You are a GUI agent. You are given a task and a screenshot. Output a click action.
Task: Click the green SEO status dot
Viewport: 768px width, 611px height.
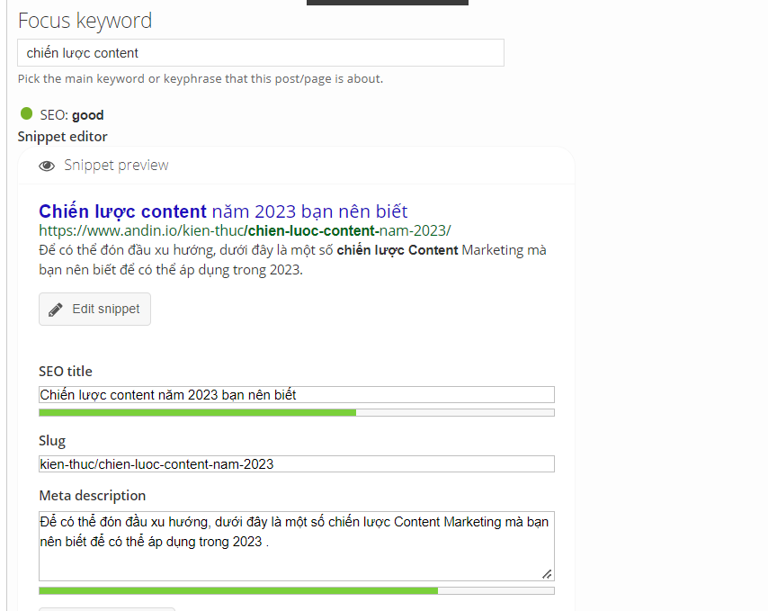26,114
